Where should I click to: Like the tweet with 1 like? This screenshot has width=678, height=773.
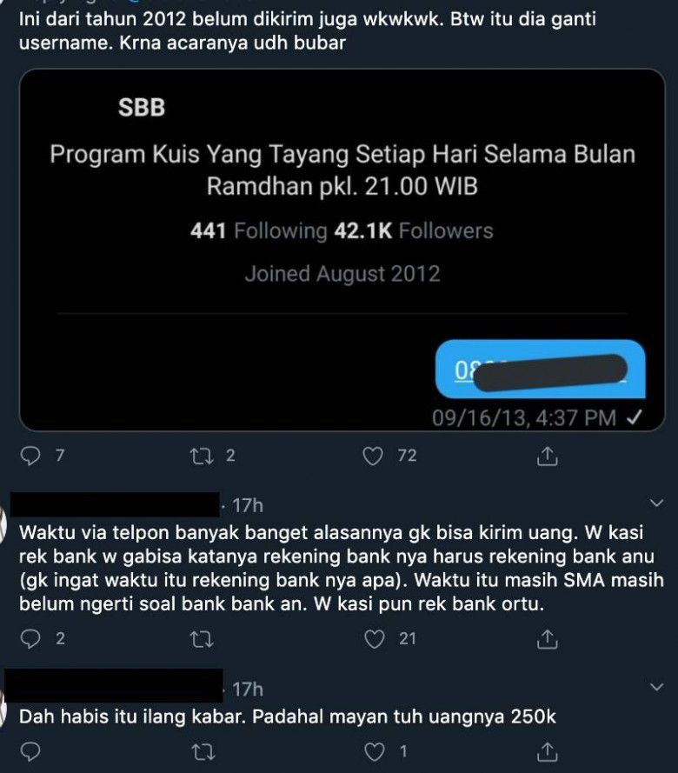tap(374, 752)
